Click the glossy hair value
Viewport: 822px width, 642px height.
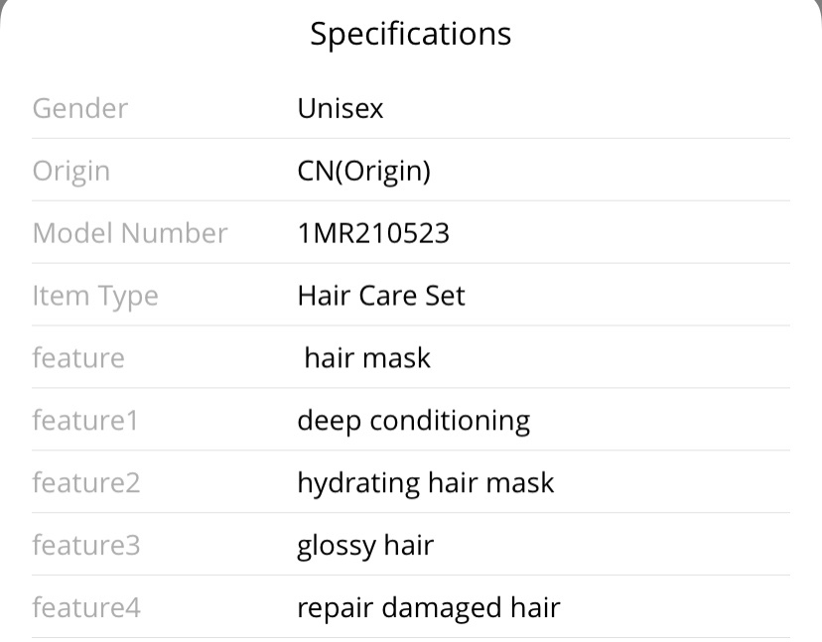365,546
